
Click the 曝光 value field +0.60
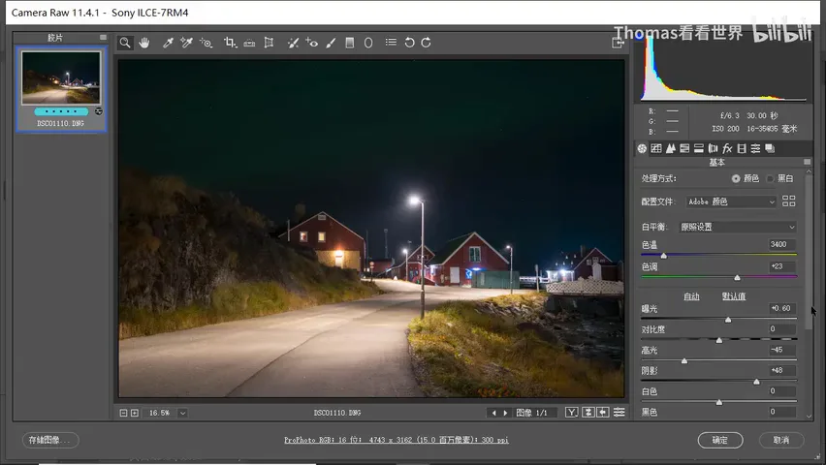pos(781,308)
